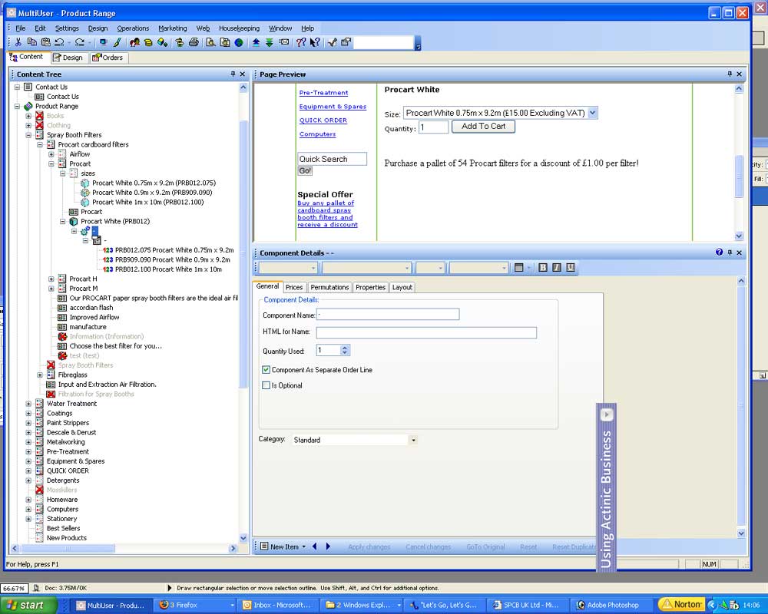
Task: Click the Component Name input field
Action: [388, 315]
